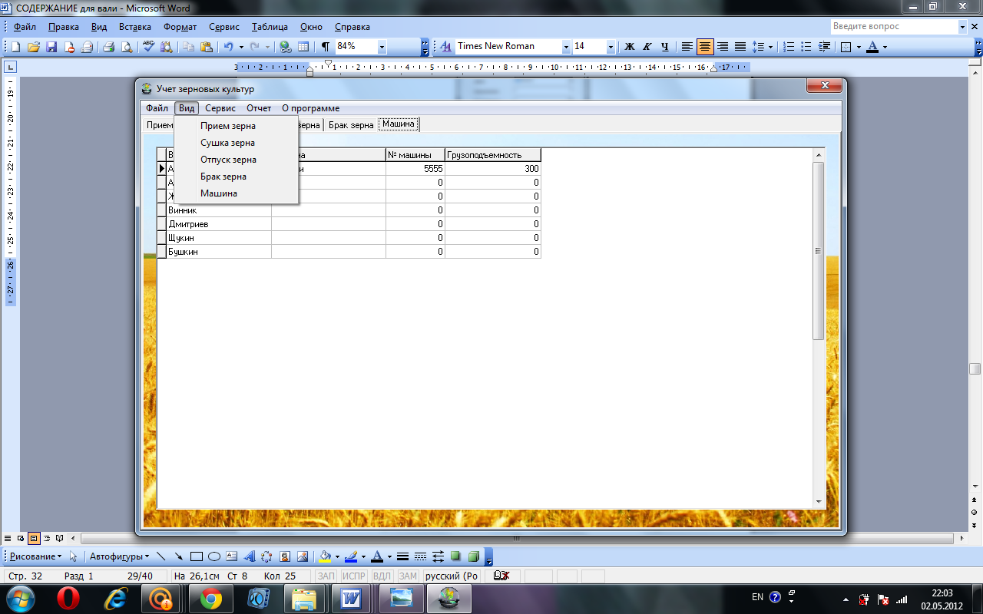
Task: Select Сушка зерна in the Вид menu
Action: click(236, 143)
